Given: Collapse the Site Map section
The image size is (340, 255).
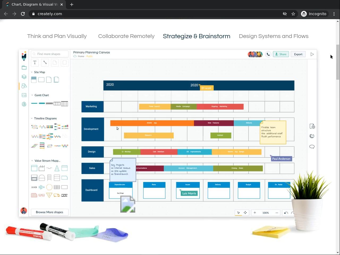Looking at the screenshot, I should tap(32, 72).
